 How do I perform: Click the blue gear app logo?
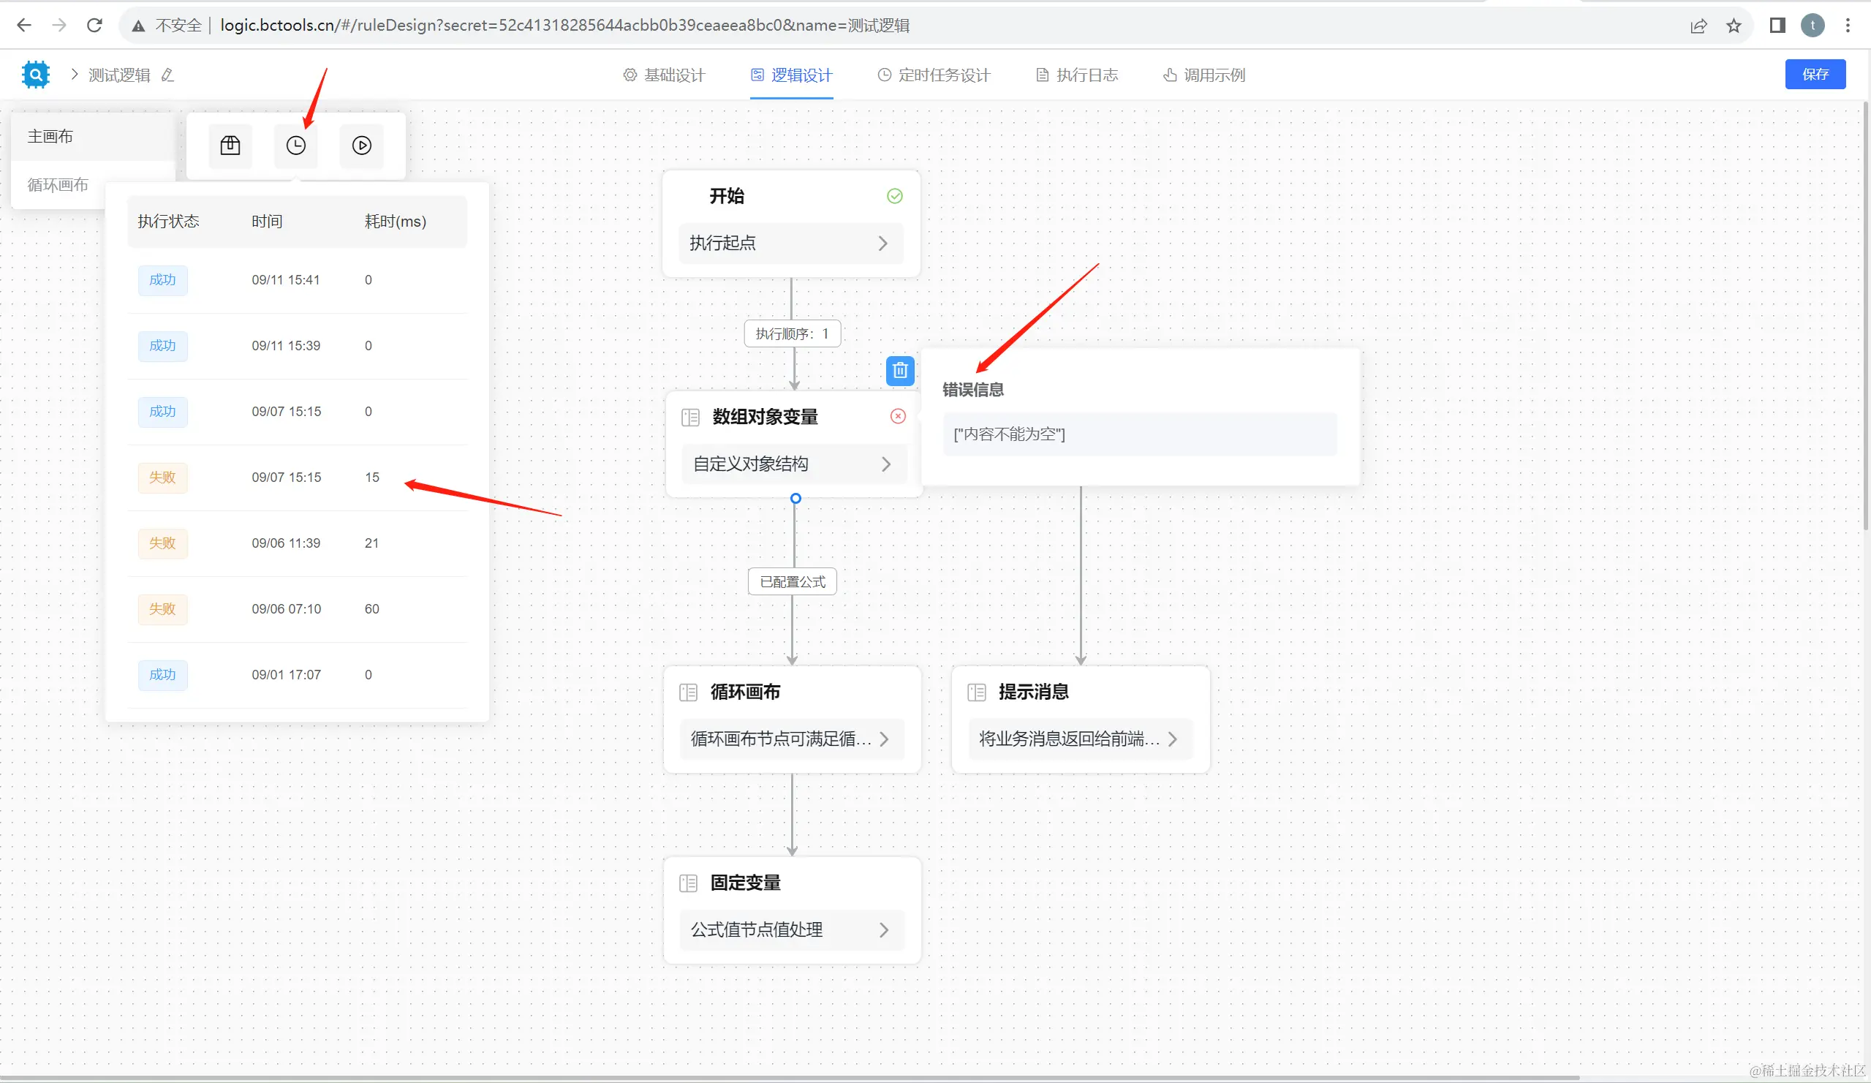(x=36, y=75)
